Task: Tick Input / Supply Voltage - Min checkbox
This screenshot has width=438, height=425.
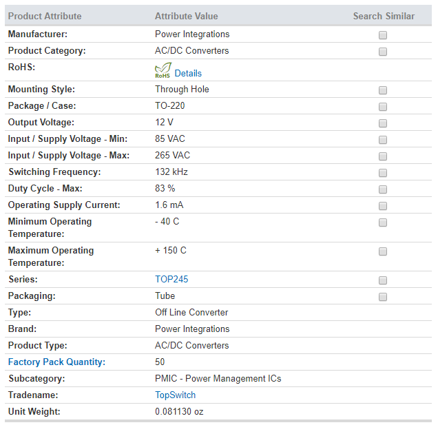Action: click(383, 139)
